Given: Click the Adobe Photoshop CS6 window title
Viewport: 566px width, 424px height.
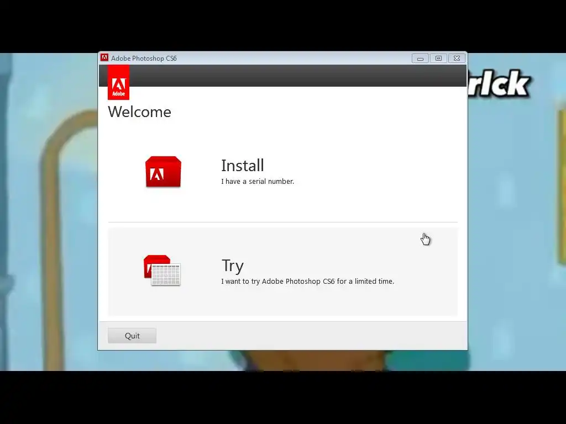Looking at the screenshot, I should coord(144,59).
